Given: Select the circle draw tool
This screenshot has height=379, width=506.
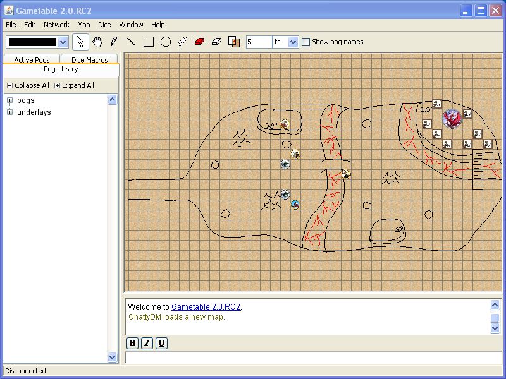Looking at the screenshot, I should click(x=166, y=42).
